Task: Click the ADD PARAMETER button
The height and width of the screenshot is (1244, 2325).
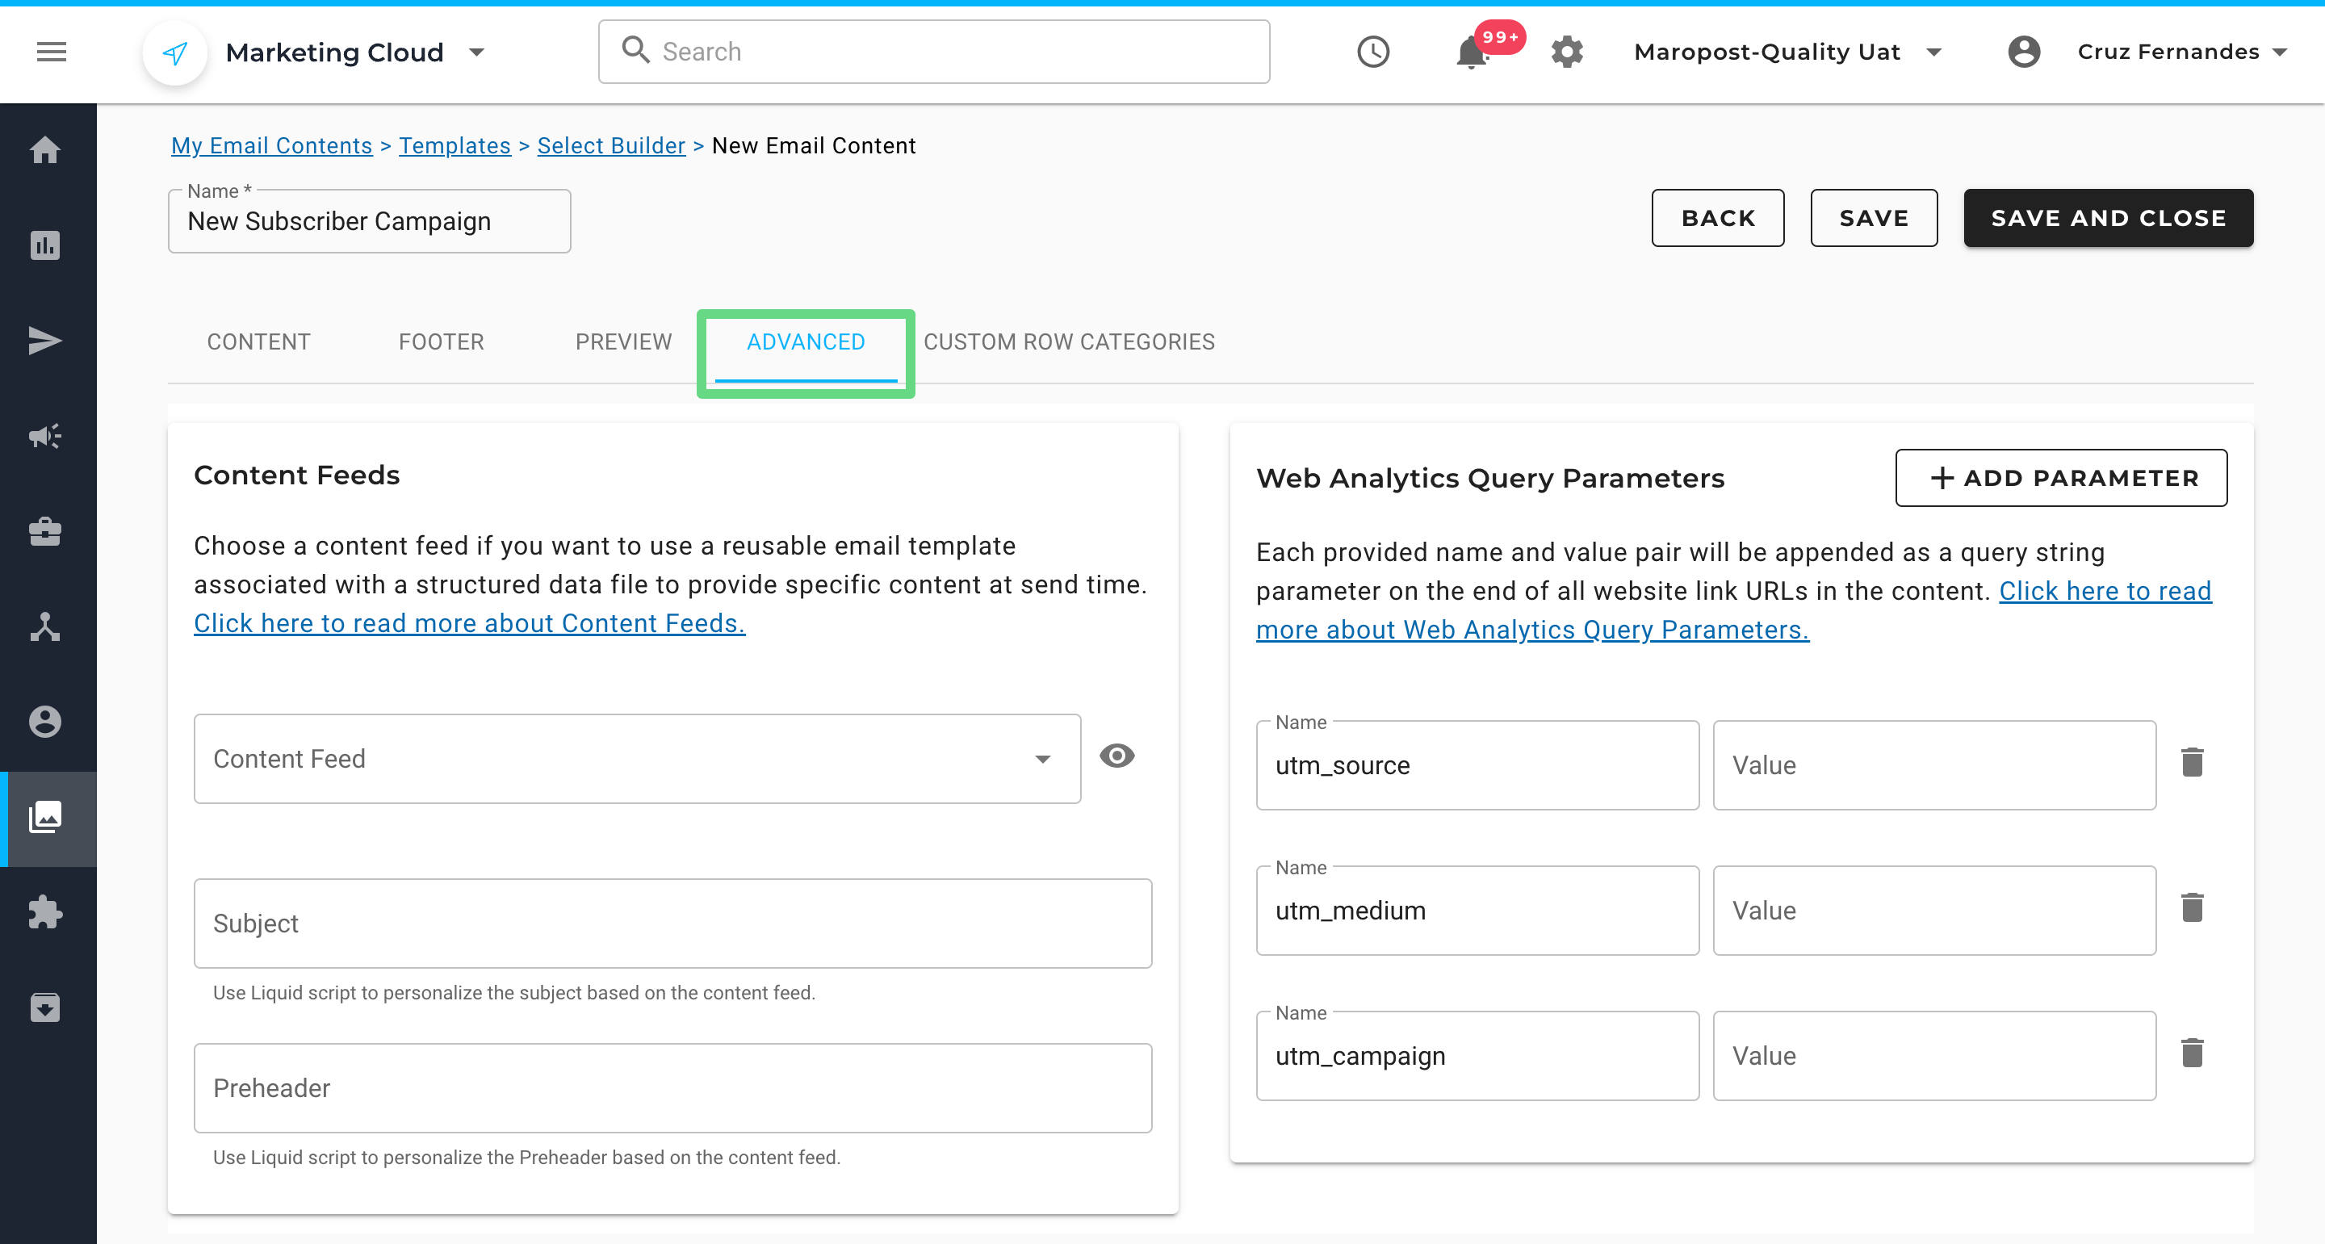Action: click(2060, 478)
